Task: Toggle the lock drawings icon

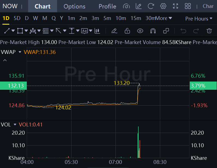Action: [127, 31]
